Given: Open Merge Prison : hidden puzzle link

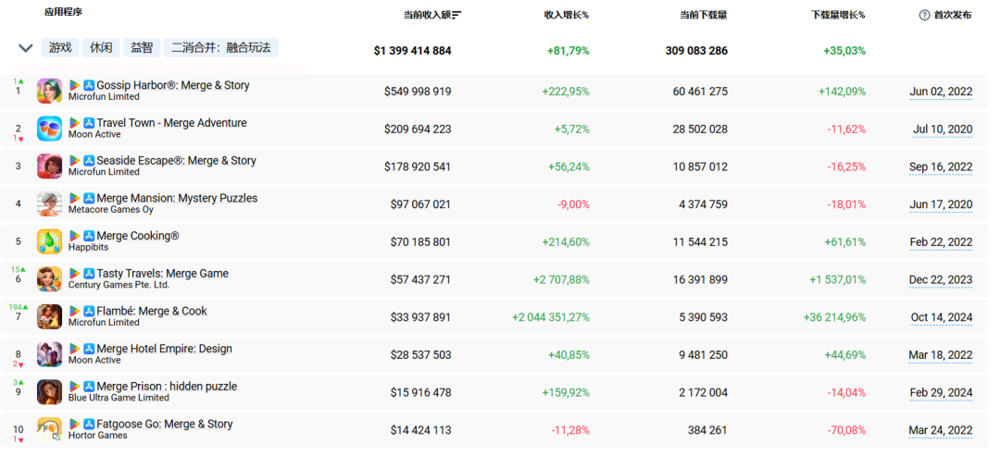Looking at the screenshot, I should pyautogui.click(x=167, y=387).
